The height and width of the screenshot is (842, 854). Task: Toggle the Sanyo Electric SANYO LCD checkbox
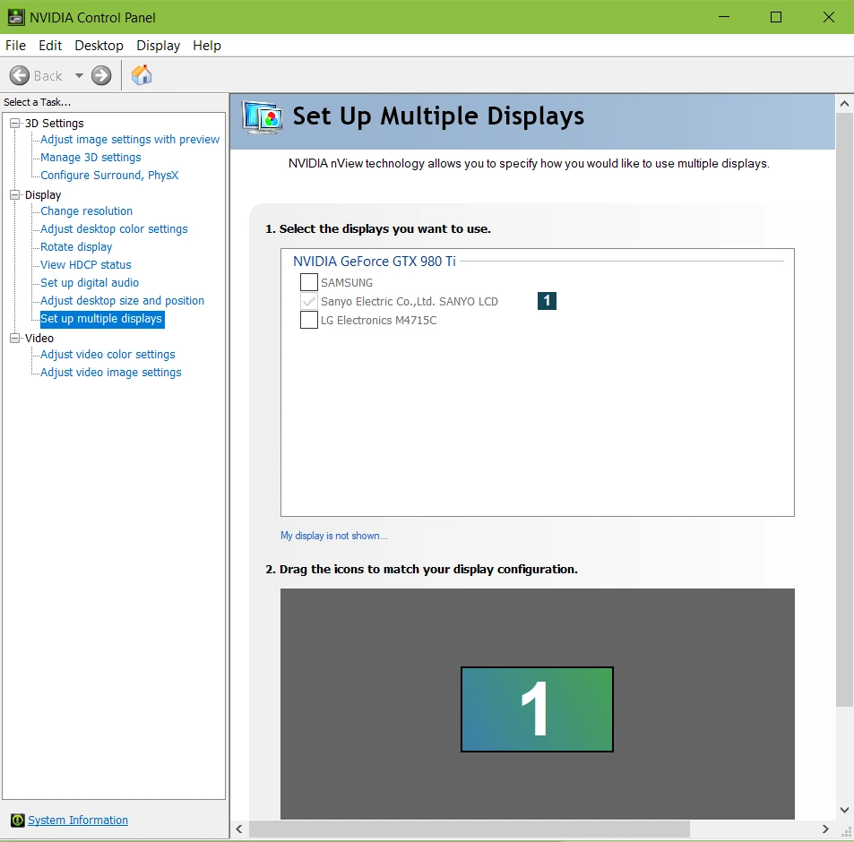point(309,301)
